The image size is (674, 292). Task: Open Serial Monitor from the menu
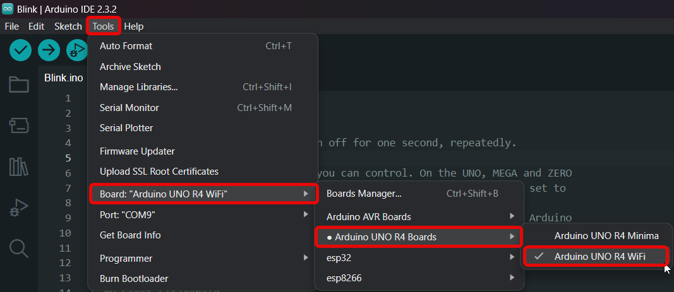coord(203,108)
